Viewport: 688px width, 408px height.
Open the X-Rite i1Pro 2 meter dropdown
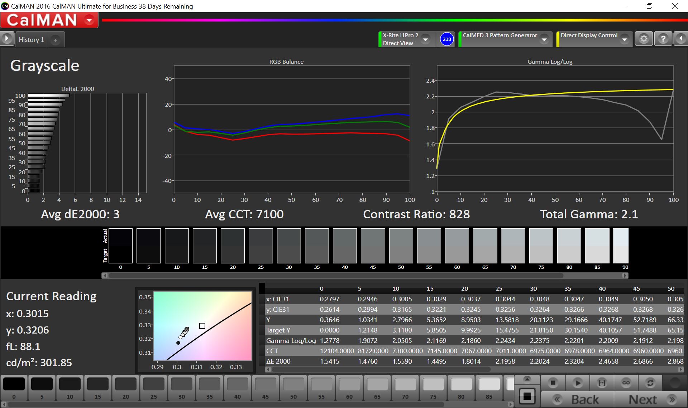click(x=425, y=39)
